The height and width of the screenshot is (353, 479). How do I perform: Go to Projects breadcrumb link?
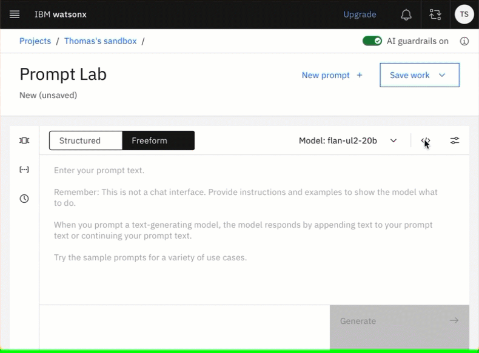[35, 41]
